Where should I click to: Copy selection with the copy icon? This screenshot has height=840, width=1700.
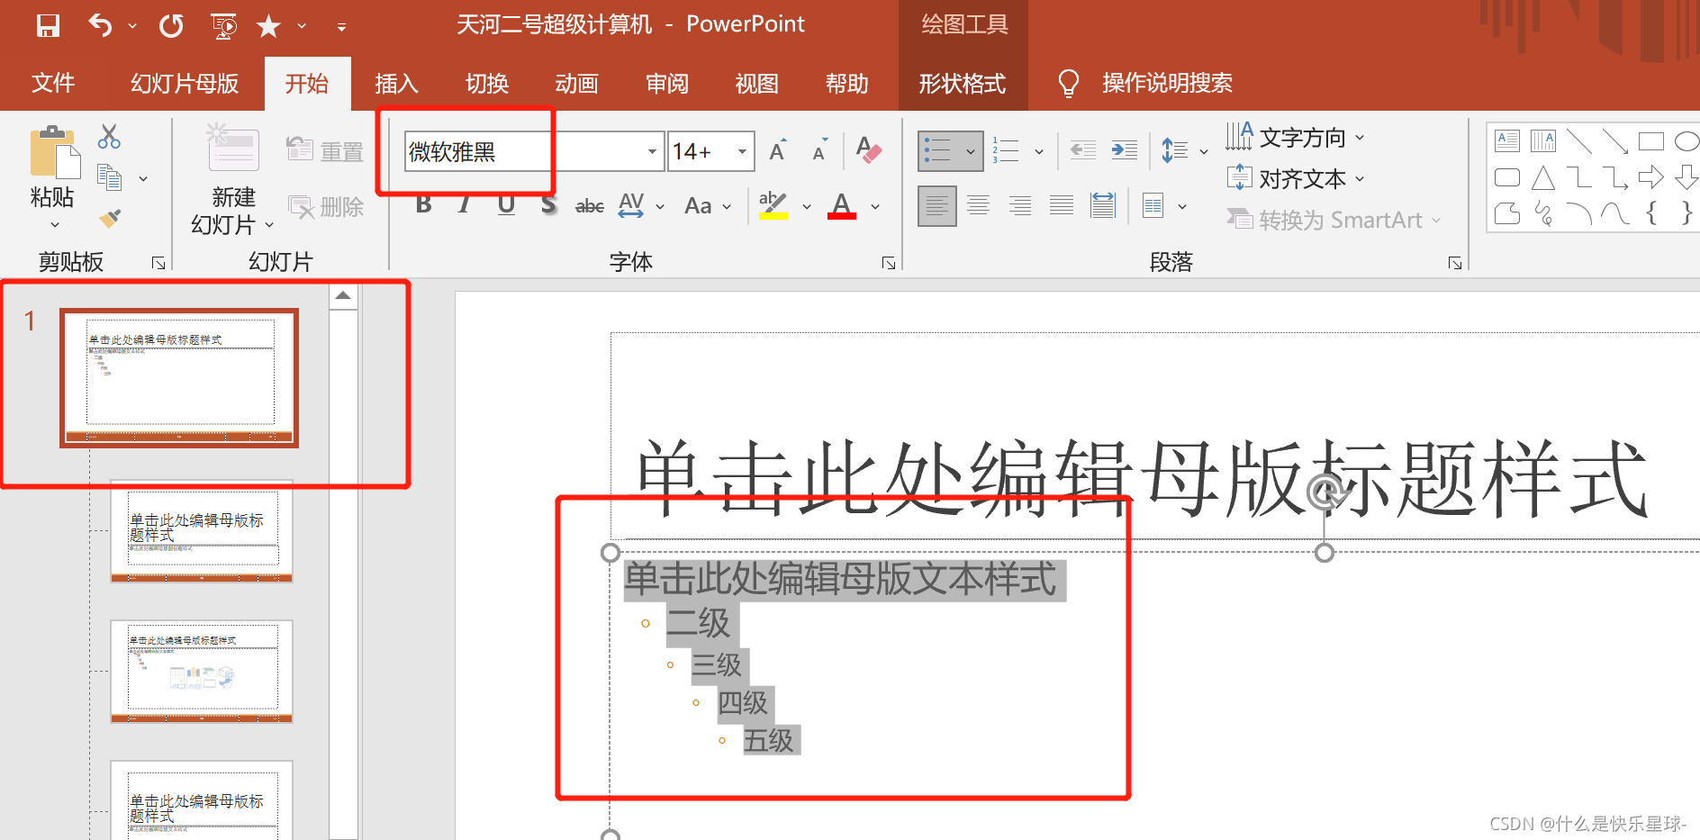(109, 177)
